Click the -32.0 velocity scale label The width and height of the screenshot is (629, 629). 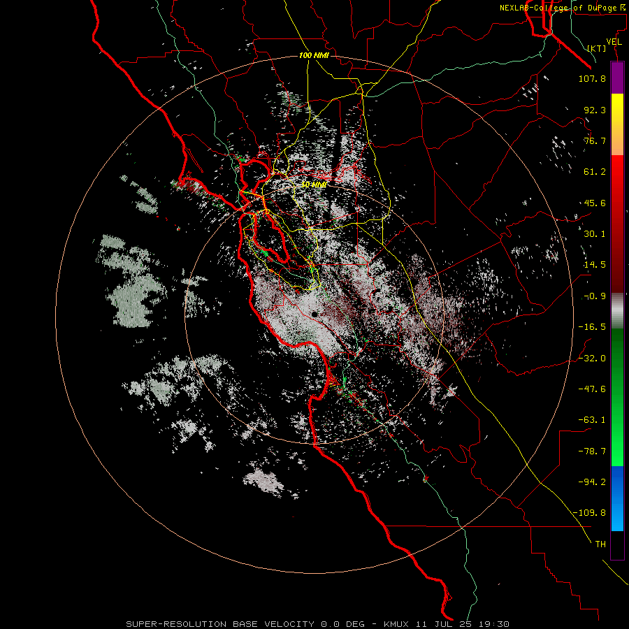click(592, 359)
